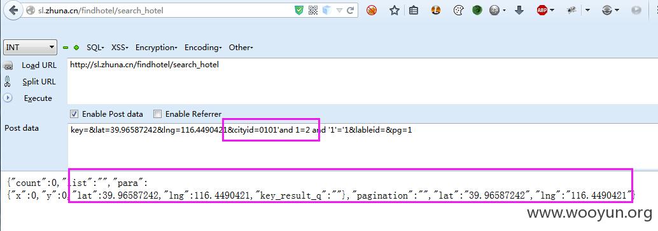Expand the gray globe extension dropdown arrow

coord(504,11)
